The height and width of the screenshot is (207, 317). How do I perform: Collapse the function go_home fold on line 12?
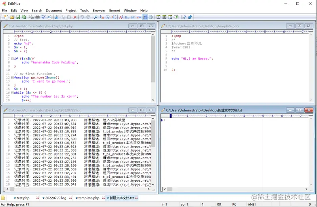12,77
